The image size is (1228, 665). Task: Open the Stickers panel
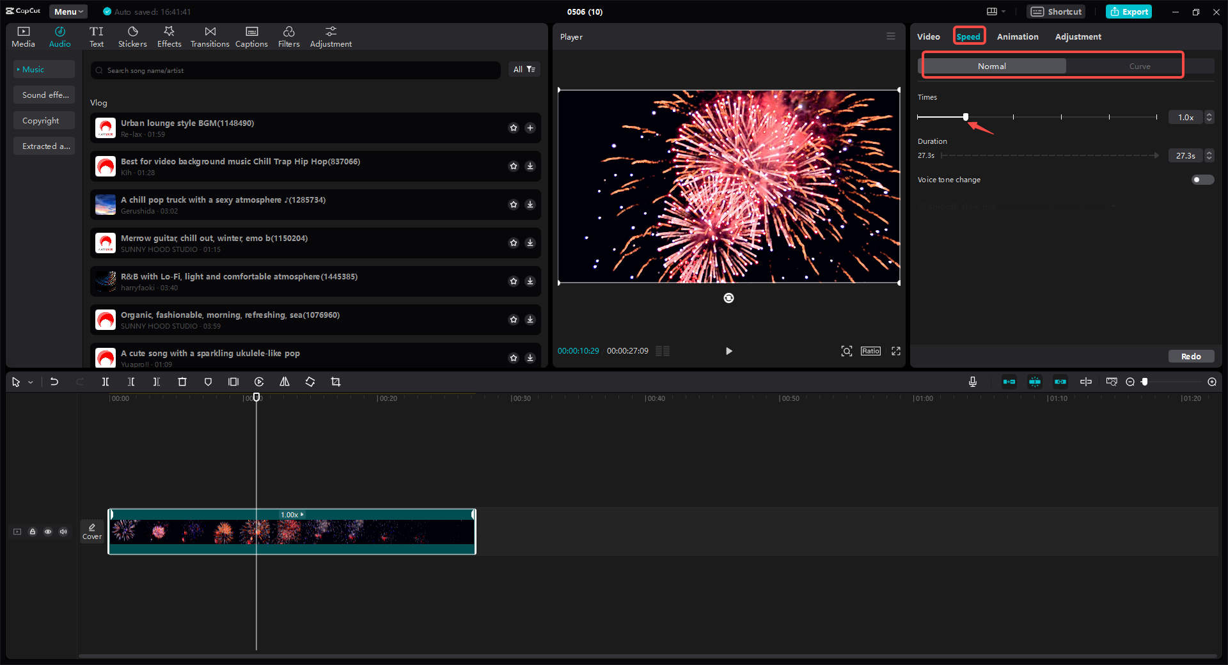132,37
